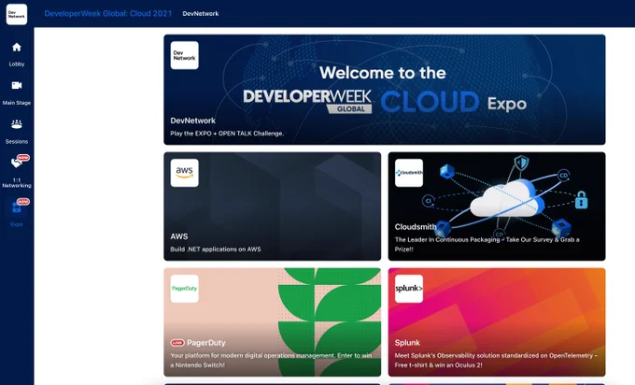Open the Splunk booth card

[x=497, y=322]
